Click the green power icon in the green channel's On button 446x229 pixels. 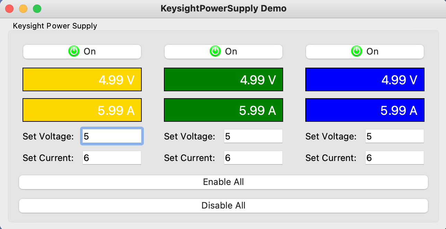215,51
